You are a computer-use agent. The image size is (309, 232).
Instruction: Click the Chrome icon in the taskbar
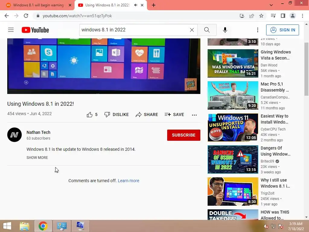[43, 226]
